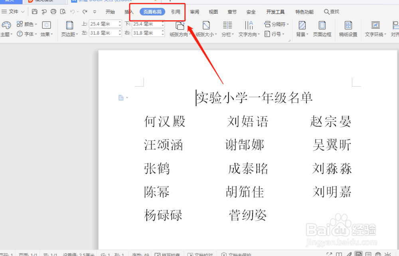Increase the top margin 上 stepper

pos(120,22)
